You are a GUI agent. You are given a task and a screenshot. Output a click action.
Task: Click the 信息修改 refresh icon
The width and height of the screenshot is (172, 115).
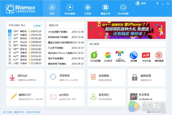[x=53, y=77]
